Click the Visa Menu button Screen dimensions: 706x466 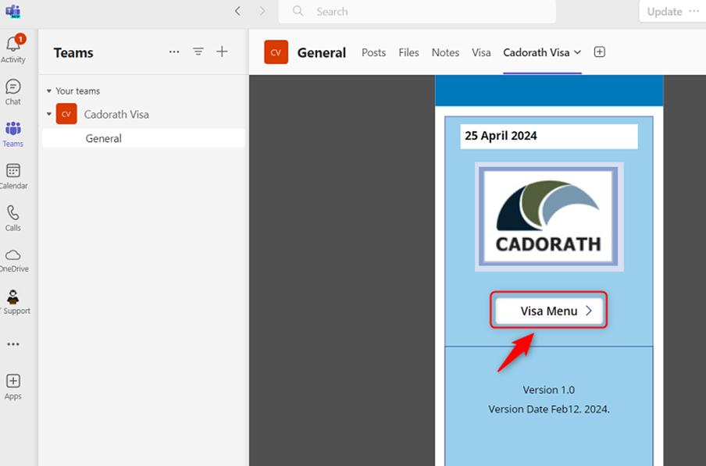(549, 311)
